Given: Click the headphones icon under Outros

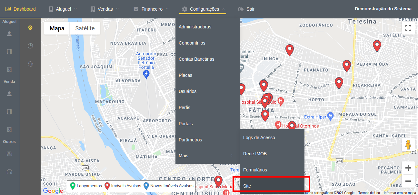Looking at the screenshot, I should click(9, 172).
